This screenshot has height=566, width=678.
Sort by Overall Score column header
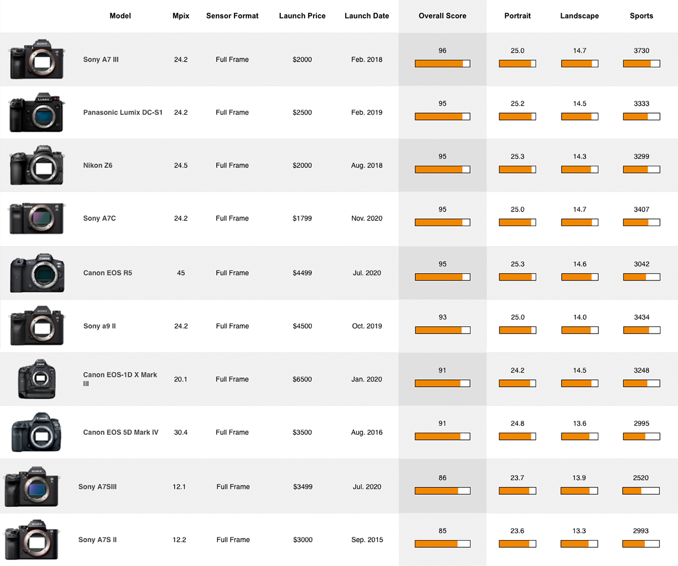442,16
